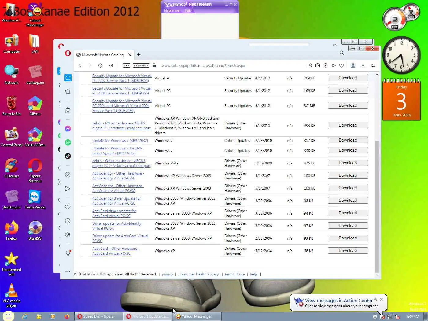Toggle the VPN badge in address bar

point(126,65)
